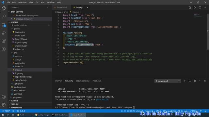
Task: Open the Selection menu
Action: tap(22, 2)
